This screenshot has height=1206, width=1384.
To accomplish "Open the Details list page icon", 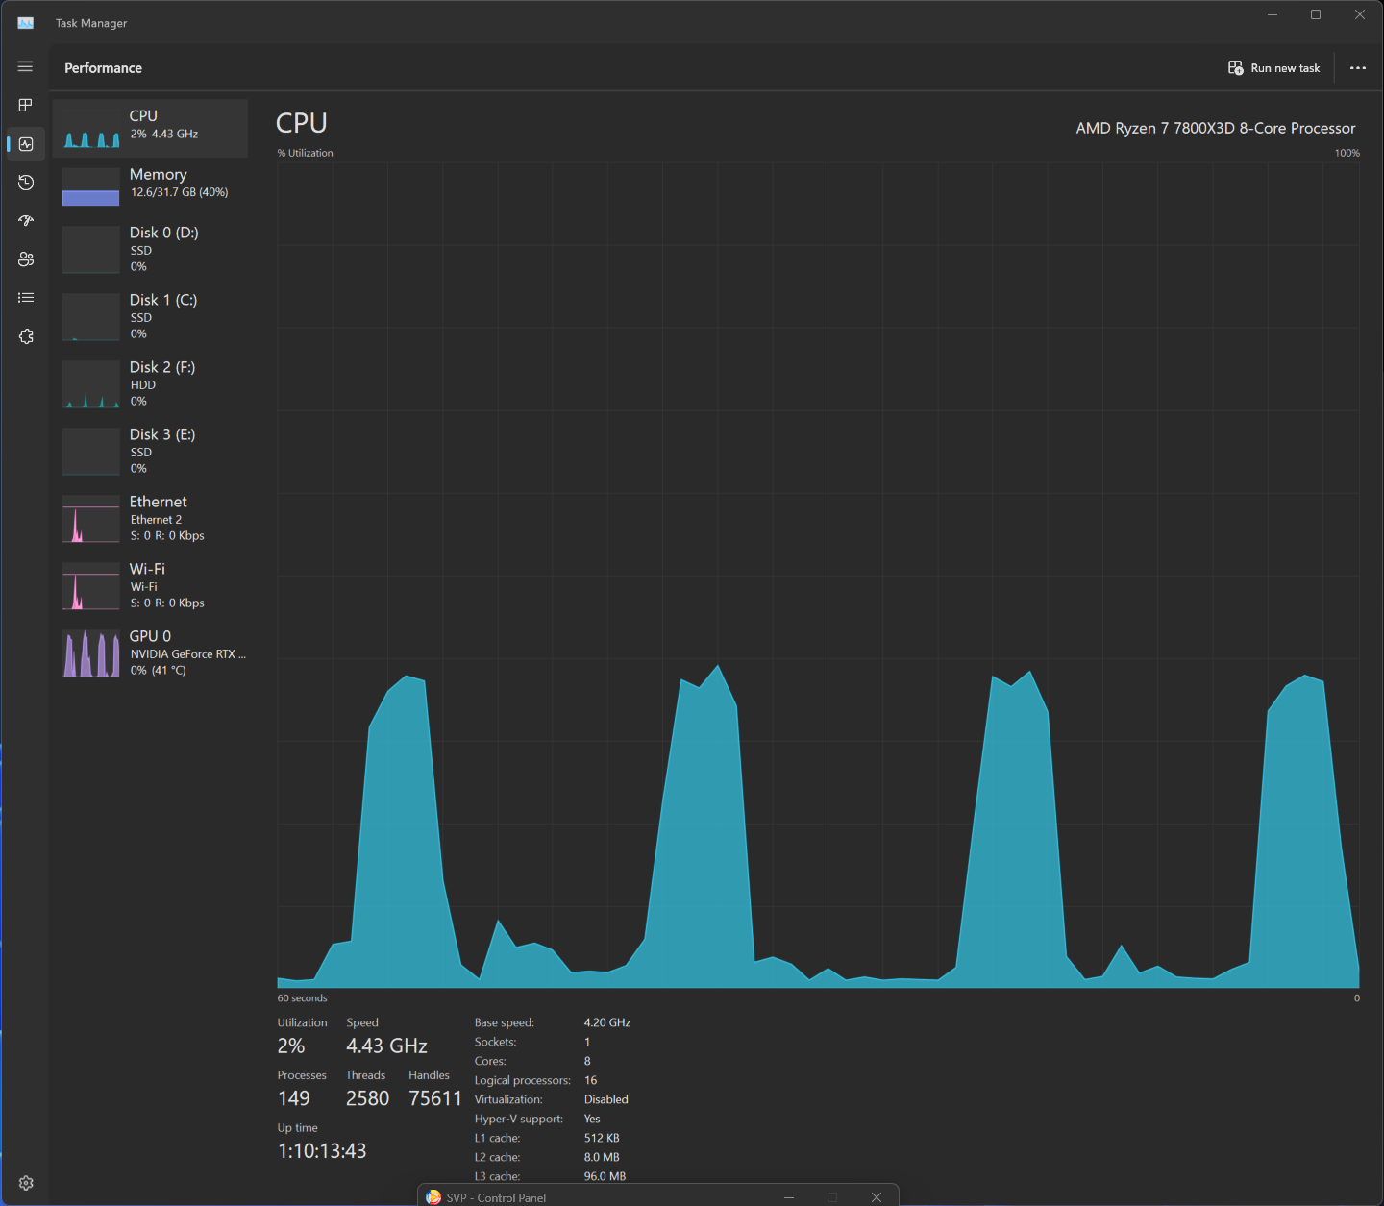I will tap(26, 298).
